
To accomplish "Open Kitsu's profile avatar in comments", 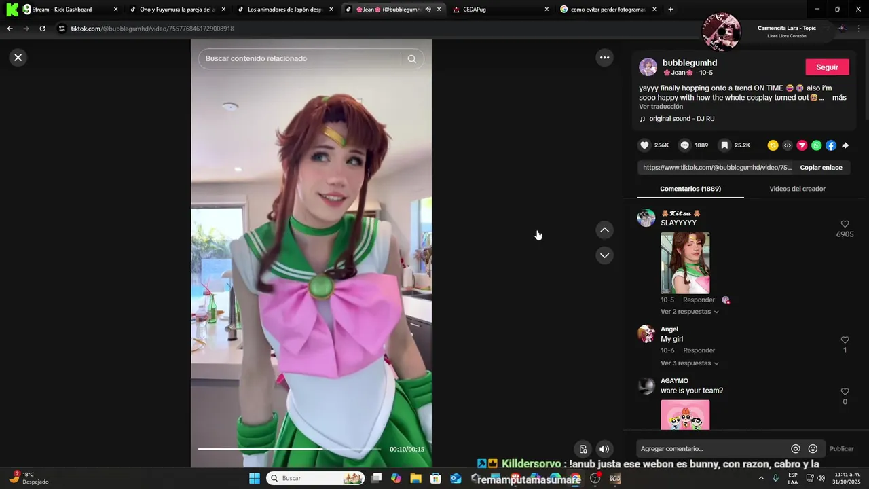I will click(x=646, y=218).
